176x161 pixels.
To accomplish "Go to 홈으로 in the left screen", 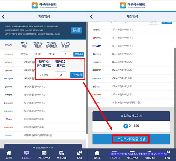I will (x=9, y=155).
